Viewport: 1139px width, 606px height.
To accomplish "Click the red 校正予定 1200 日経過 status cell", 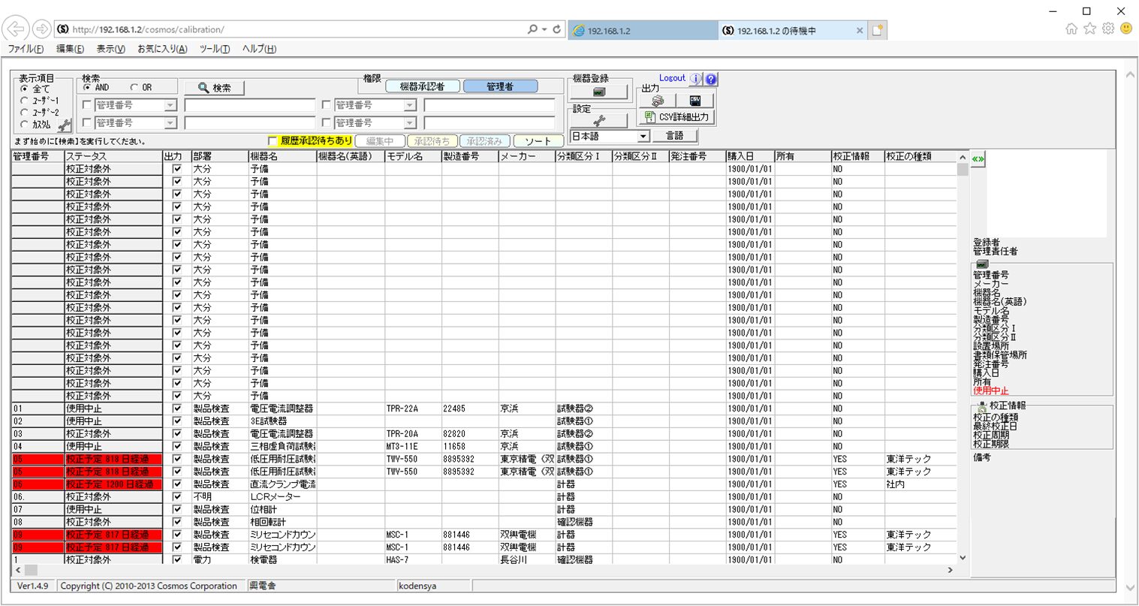I will pyautogui.click(x=113, y=484).
